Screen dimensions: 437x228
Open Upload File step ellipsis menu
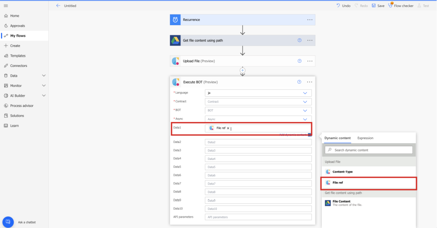310,61
